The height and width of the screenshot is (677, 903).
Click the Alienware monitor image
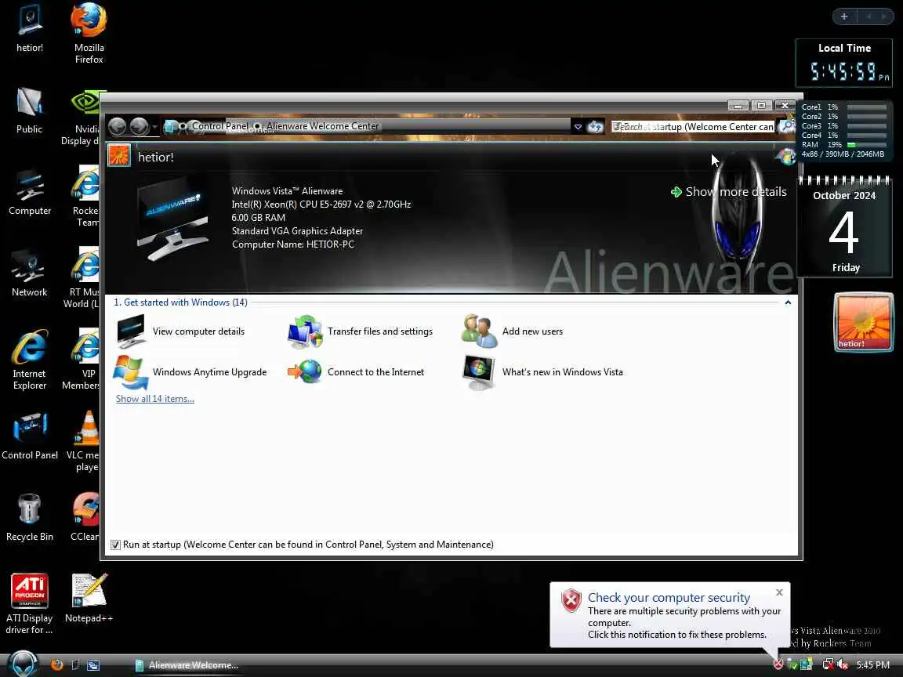click(172, 220)
